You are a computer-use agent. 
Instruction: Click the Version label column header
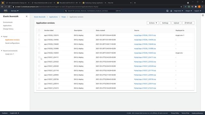[x=49, y=30]
